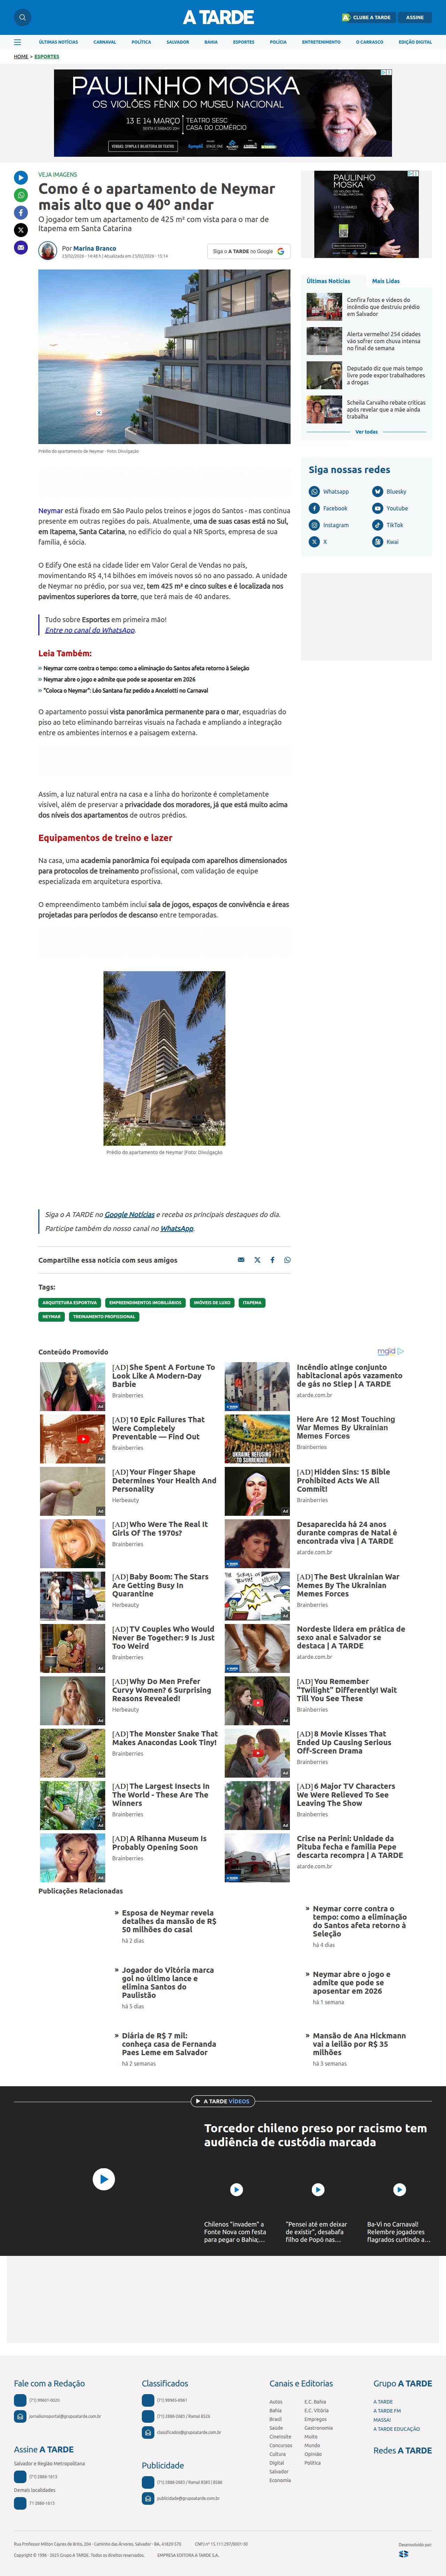Open the Carnaval navigation item

point(105,42)
